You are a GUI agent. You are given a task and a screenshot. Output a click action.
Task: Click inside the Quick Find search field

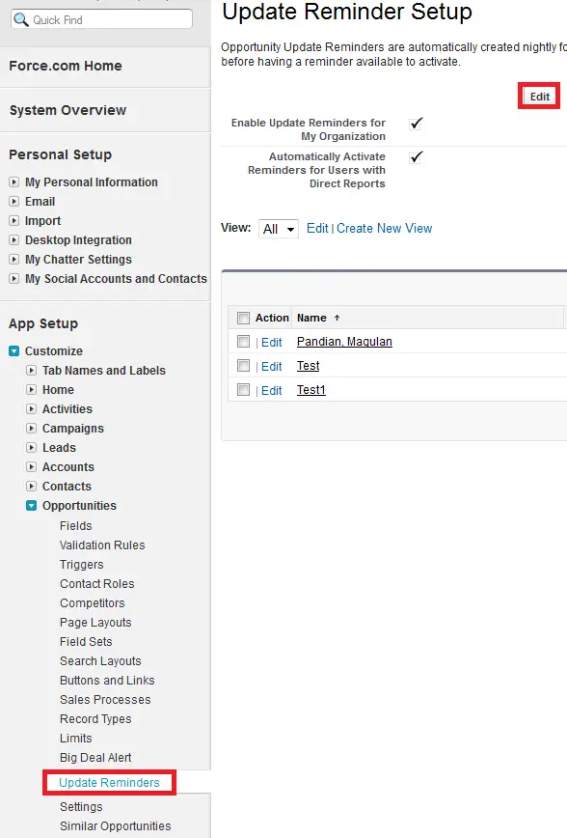(x=101, y=19)
